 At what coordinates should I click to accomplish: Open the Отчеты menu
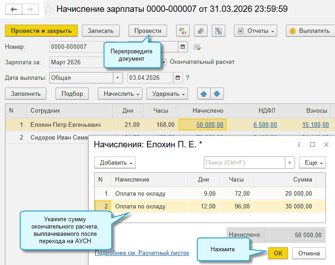pyautogui.click(x=255, y=31)
